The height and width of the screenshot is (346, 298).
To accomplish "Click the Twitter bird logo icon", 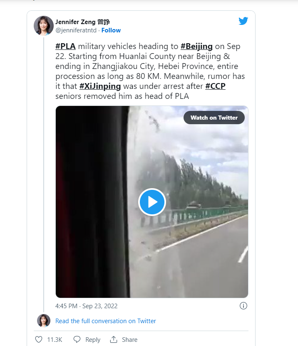I will tap(243, 21).
